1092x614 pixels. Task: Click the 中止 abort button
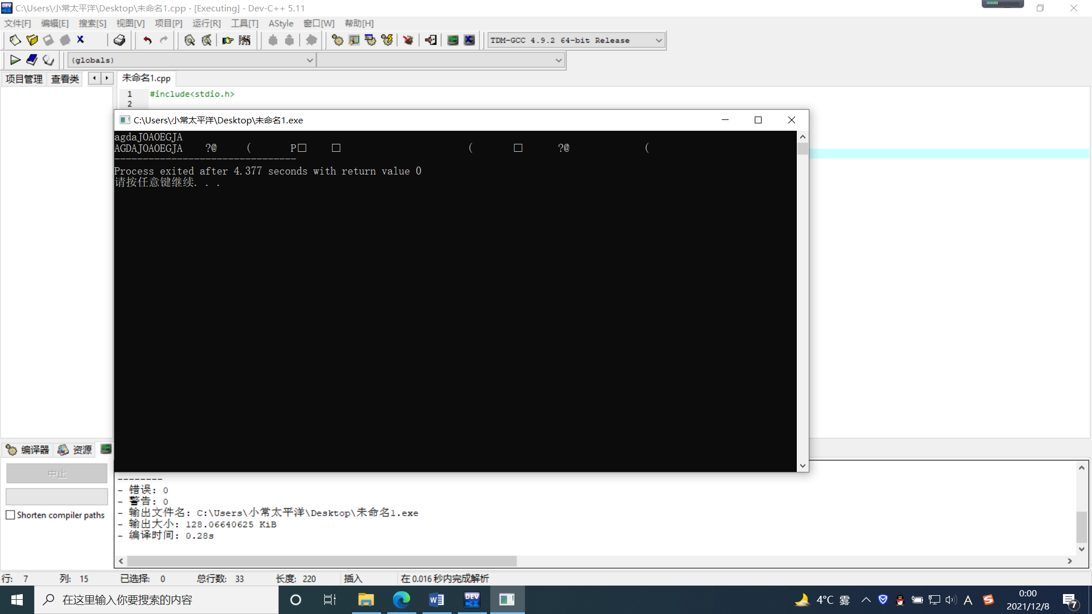click(x=56, y=473)
